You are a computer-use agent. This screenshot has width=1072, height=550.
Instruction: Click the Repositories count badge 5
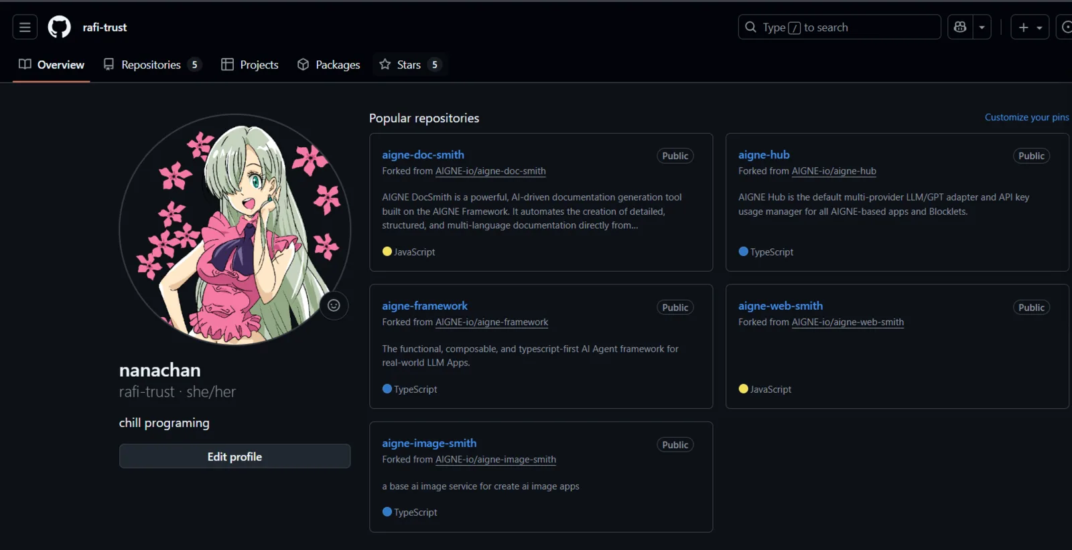pyautogui.click(x=194, y=65)
